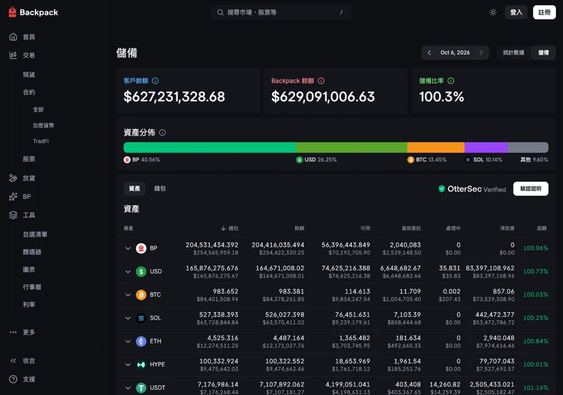Open the 交易 trading chart icon
Image resolution: width=563 pixels, height=395 pixels.
(14, 55)
